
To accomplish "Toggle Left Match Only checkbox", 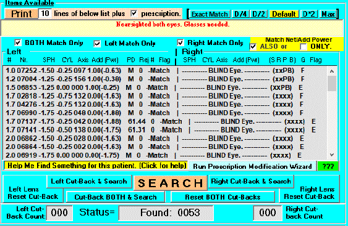I will tap(97, 43).
